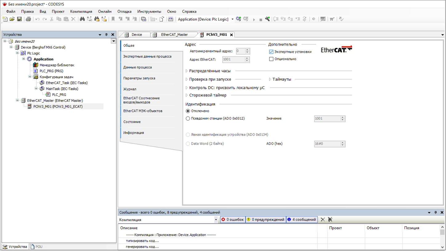Viewport: 446px width, 251px height.
Task: Click the Open project folder icon
Action: [x=12, y=19]
